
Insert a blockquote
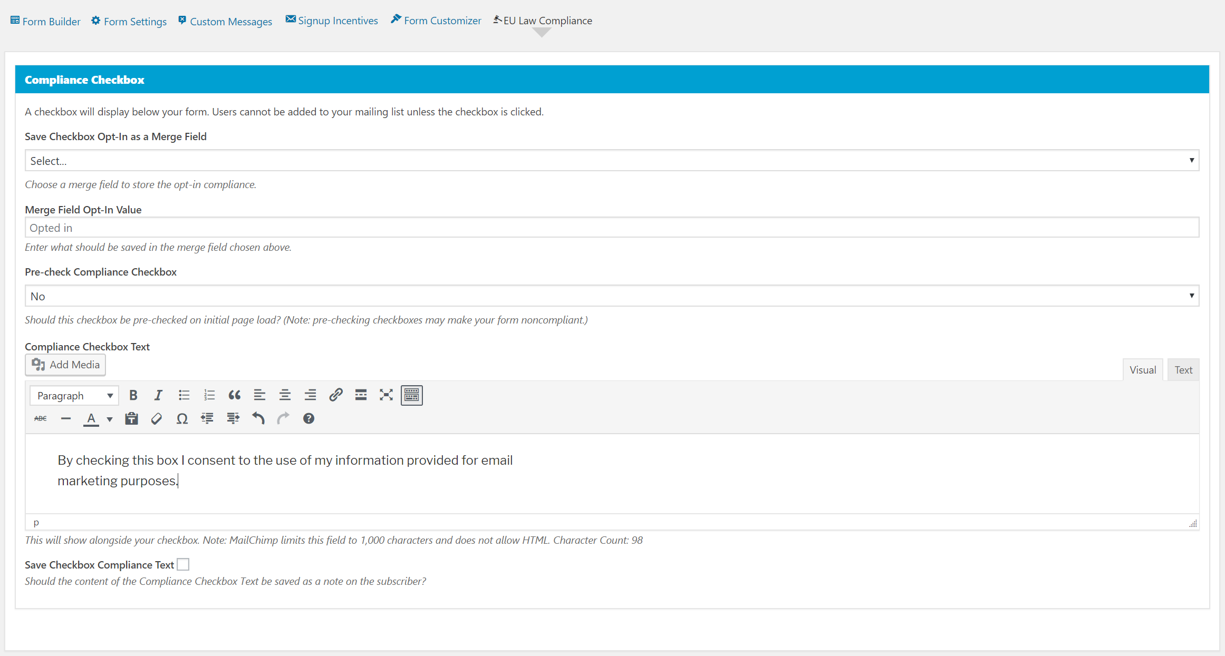click(x=234, y=395)
